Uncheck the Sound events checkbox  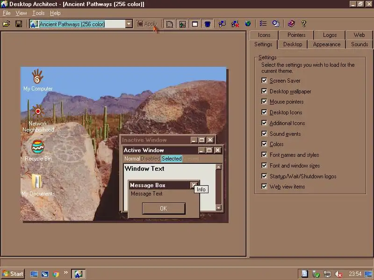(x=264, y=133)
